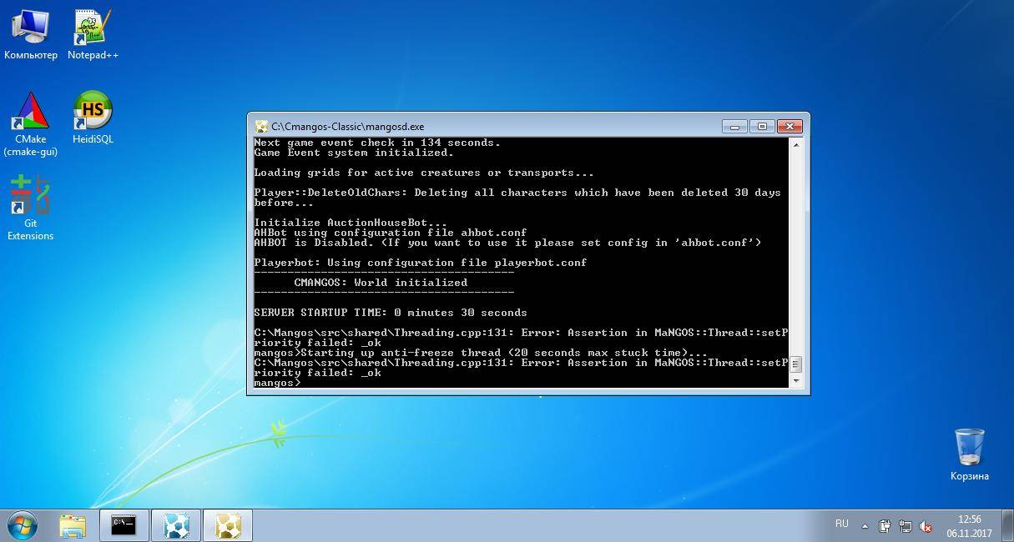The width and height of the screenshot is (1014, 542).
Task: Click the title text C:\Cmangos-Classic\mangosd.exe
Action: 347,127
